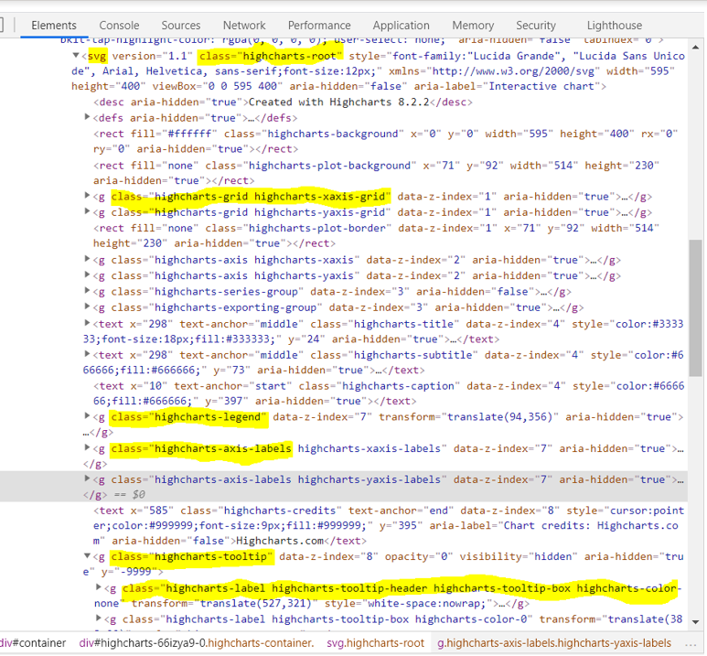Open the Console tab
The image size is (707, 656).
[119, 26]
